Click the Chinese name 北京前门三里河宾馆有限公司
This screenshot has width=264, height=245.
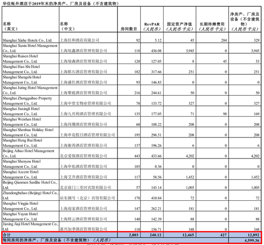pos(85,187)
